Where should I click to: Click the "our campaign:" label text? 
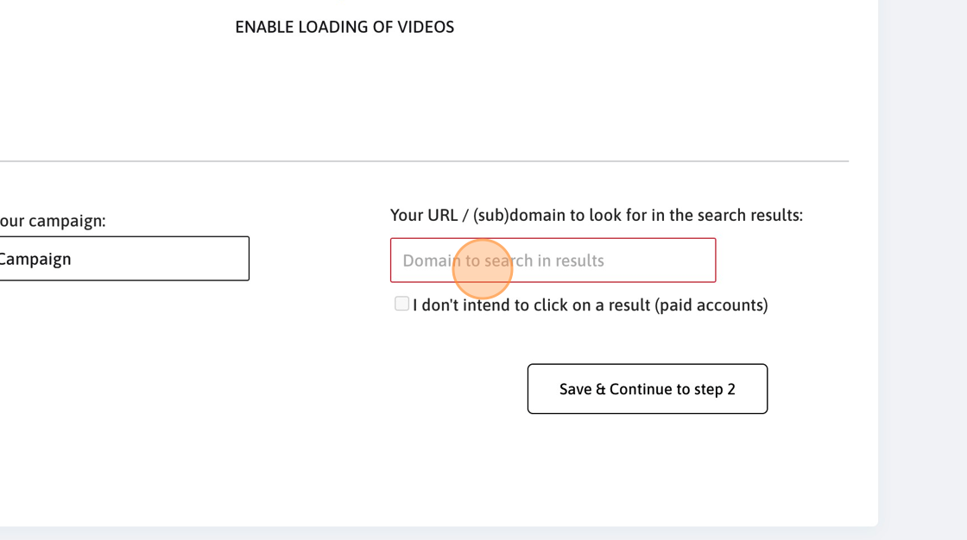pyautogui.click(x=53, y=221)
